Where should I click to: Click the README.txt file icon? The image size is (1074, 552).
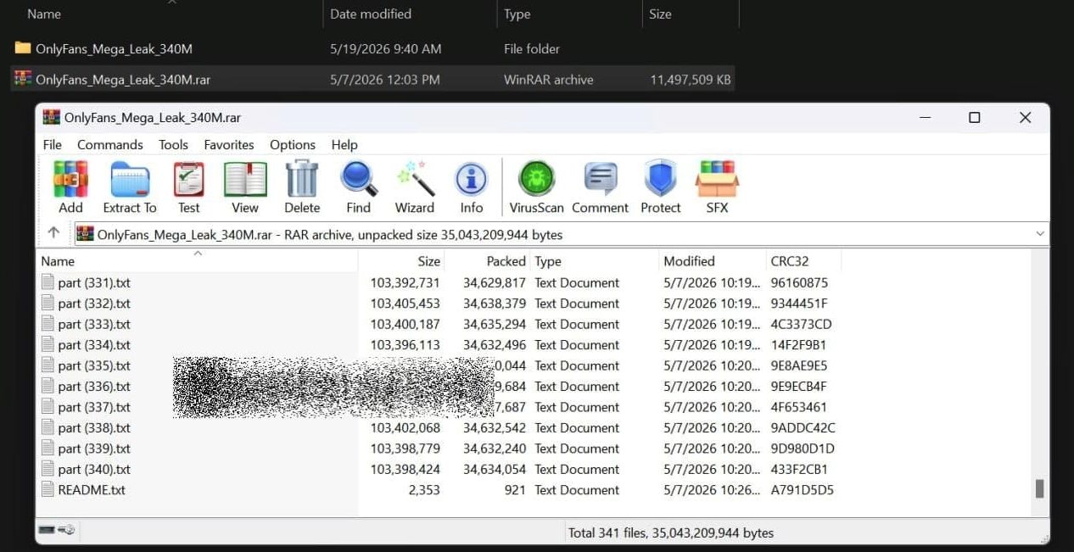tap(48, 489)
